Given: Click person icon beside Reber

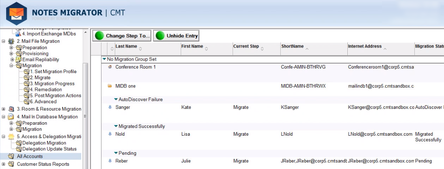Looking at the screenshot, I should [x=110, y=161].
